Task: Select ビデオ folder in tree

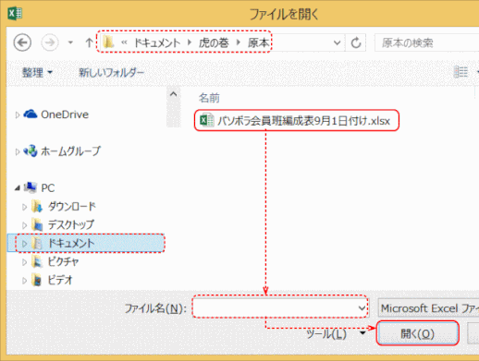Action: 60,280
